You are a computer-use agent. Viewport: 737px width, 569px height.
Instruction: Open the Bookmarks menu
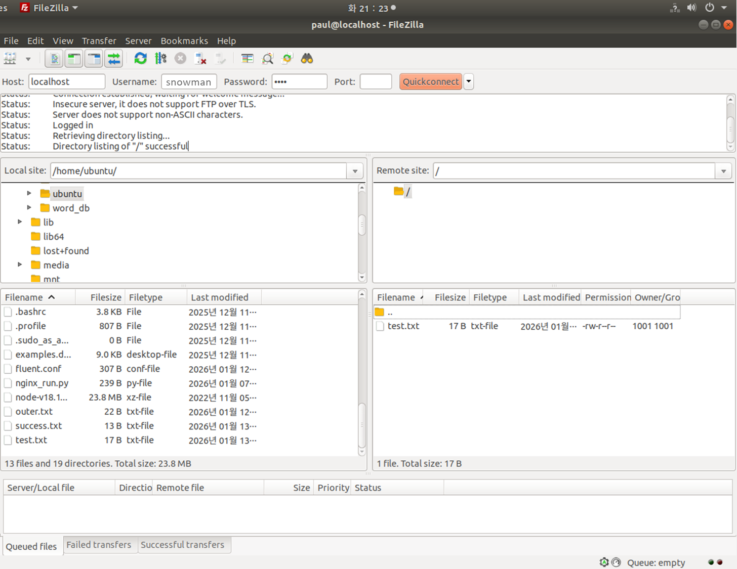point(184,41)
